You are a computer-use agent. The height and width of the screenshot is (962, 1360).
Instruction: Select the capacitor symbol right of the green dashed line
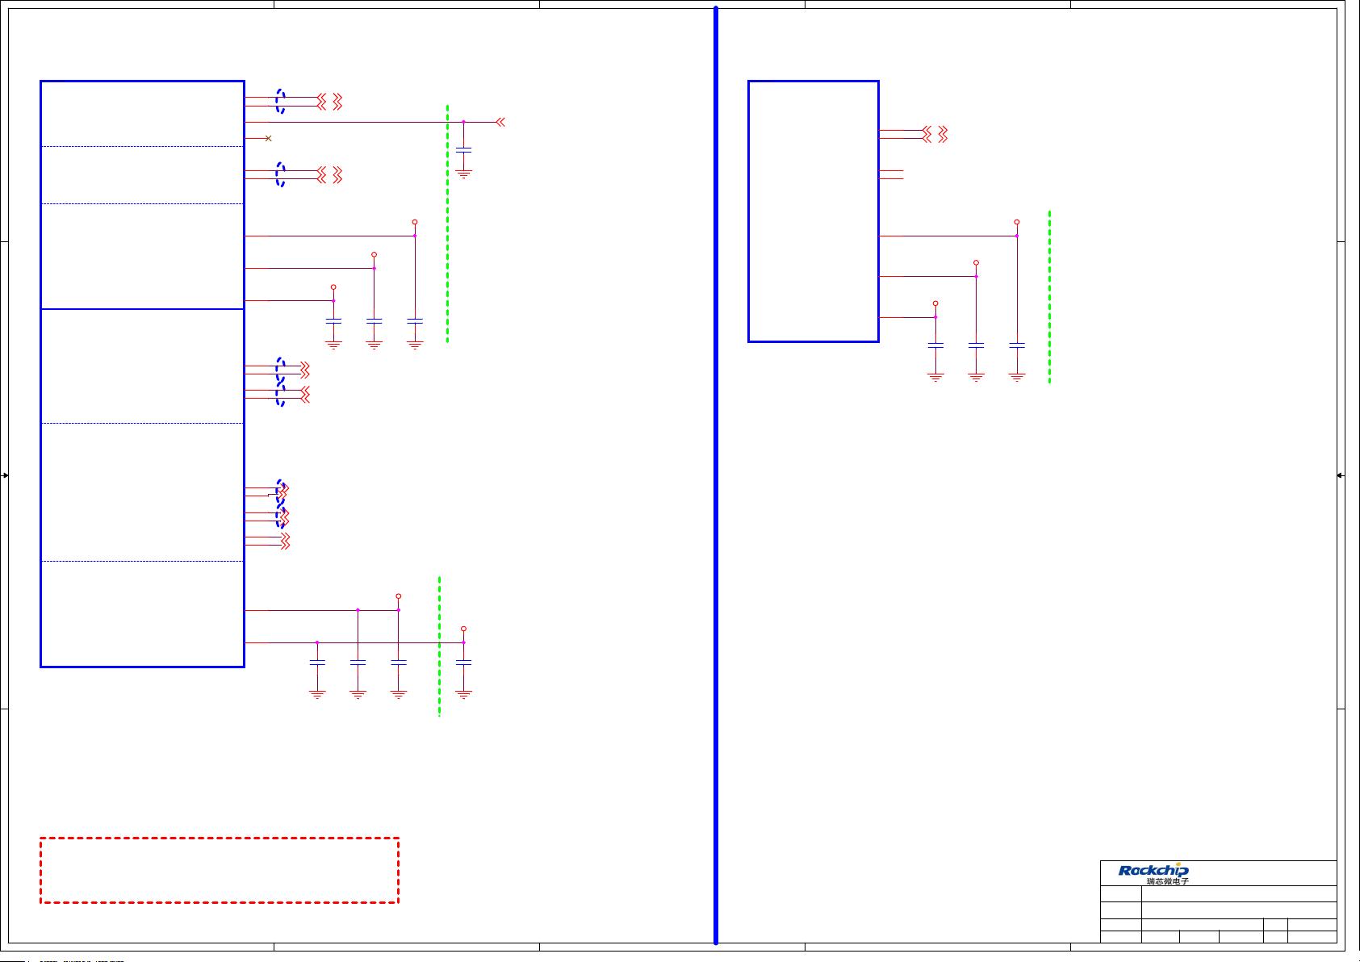point(463,152)
